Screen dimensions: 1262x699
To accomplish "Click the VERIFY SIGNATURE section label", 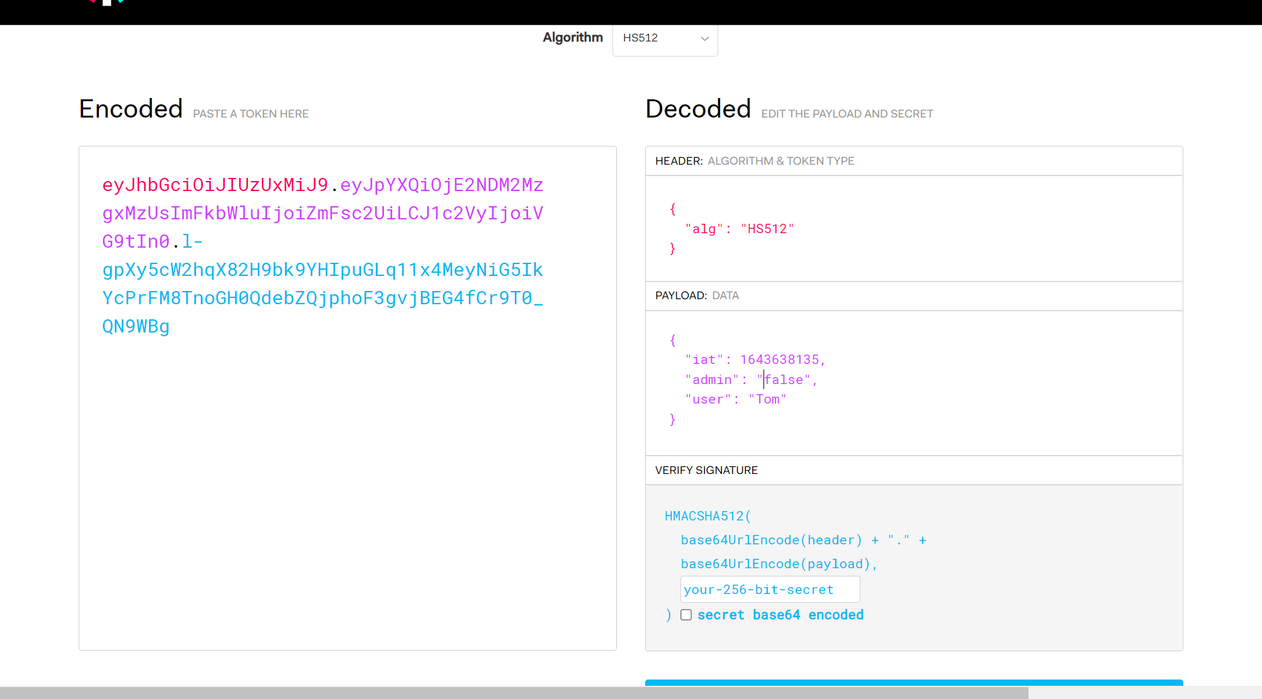I will click(706, 470).
